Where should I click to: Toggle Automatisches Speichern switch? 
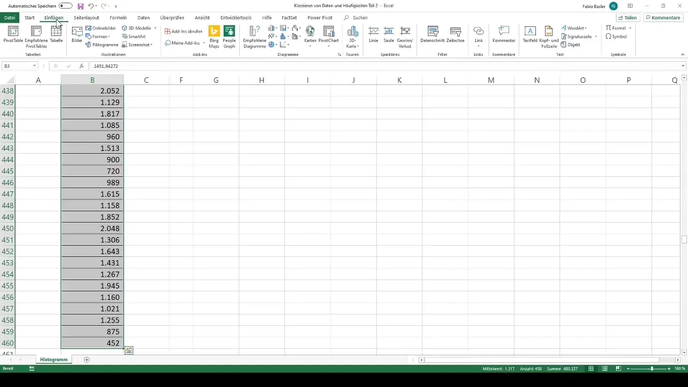(x=66, y=6)
